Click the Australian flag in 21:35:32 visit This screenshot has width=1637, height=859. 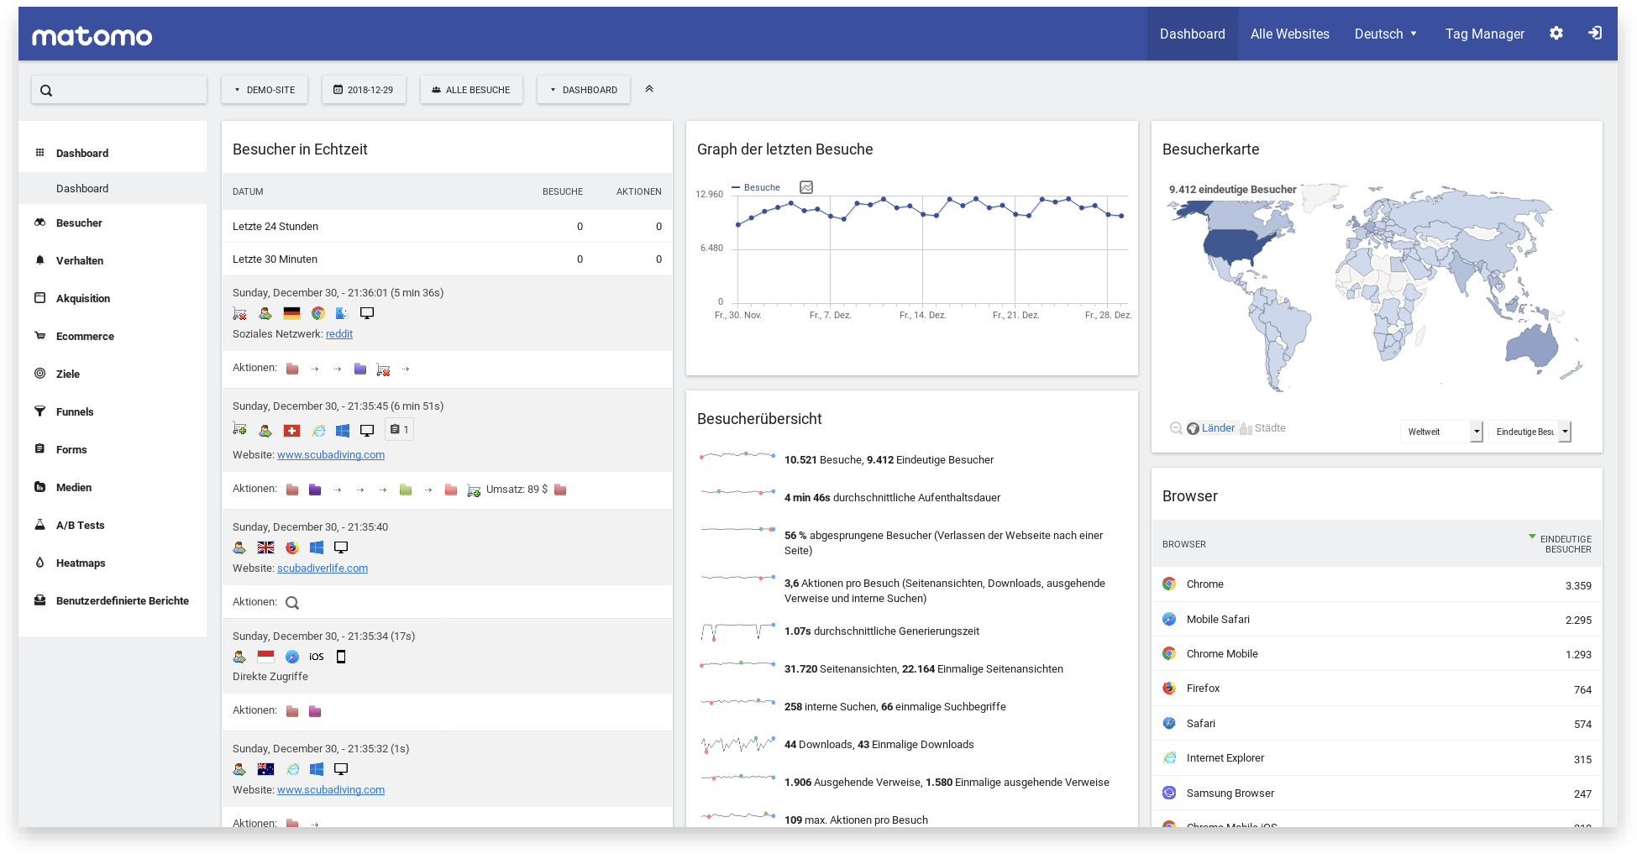pos(265,769)
